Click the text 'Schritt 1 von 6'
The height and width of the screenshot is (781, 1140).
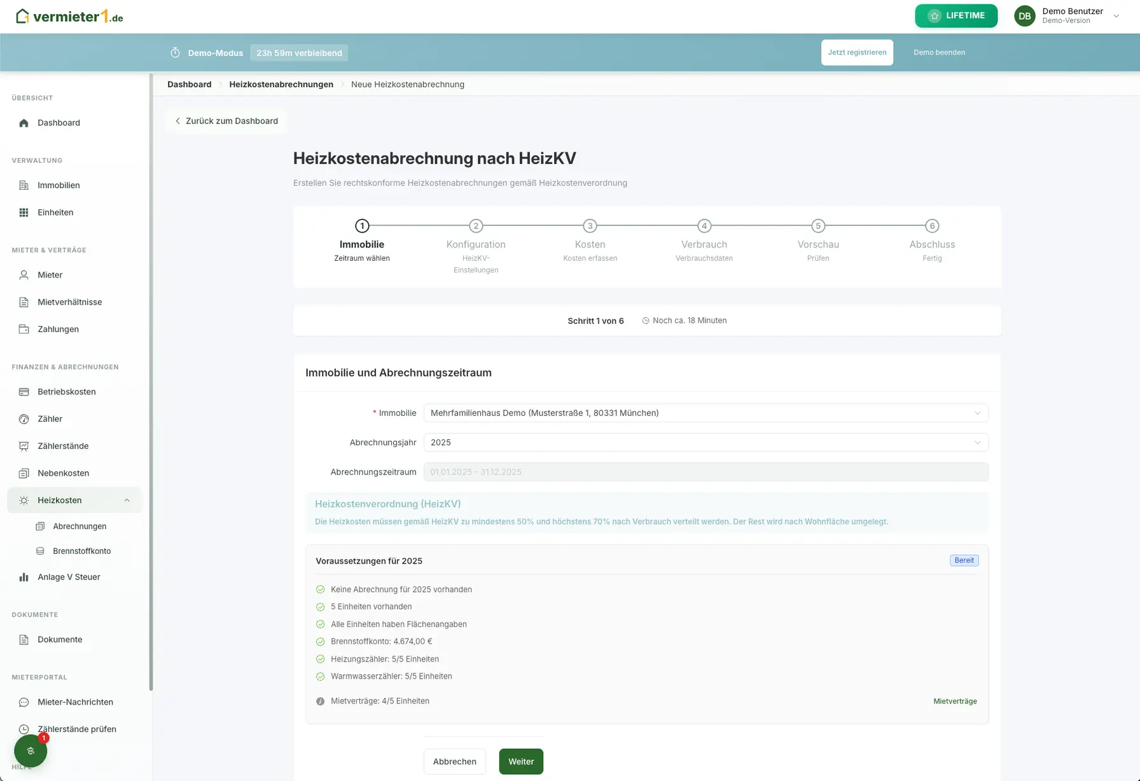pos(595,321)
